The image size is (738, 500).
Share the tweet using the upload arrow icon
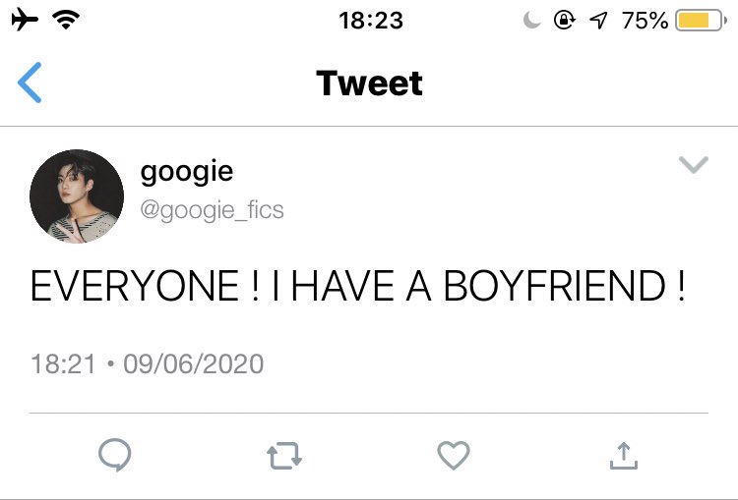(624, 456)
